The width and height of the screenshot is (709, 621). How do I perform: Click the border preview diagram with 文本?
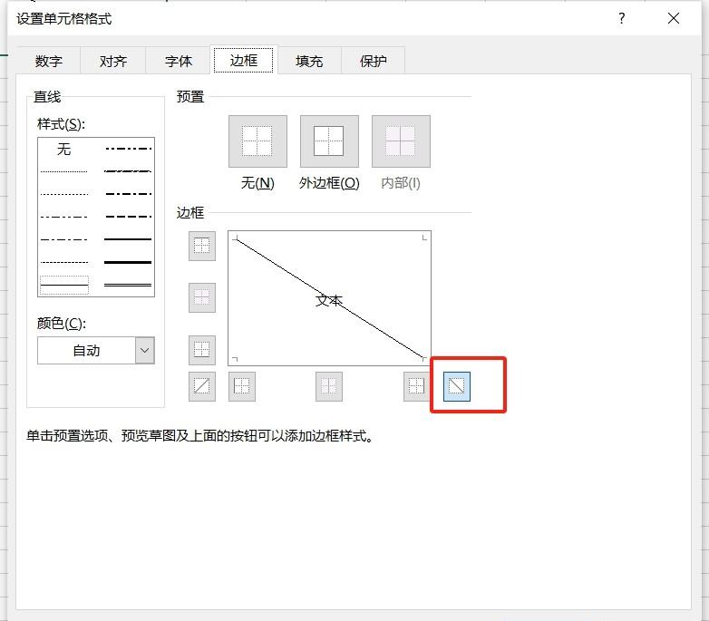click(x=329, y=298)
